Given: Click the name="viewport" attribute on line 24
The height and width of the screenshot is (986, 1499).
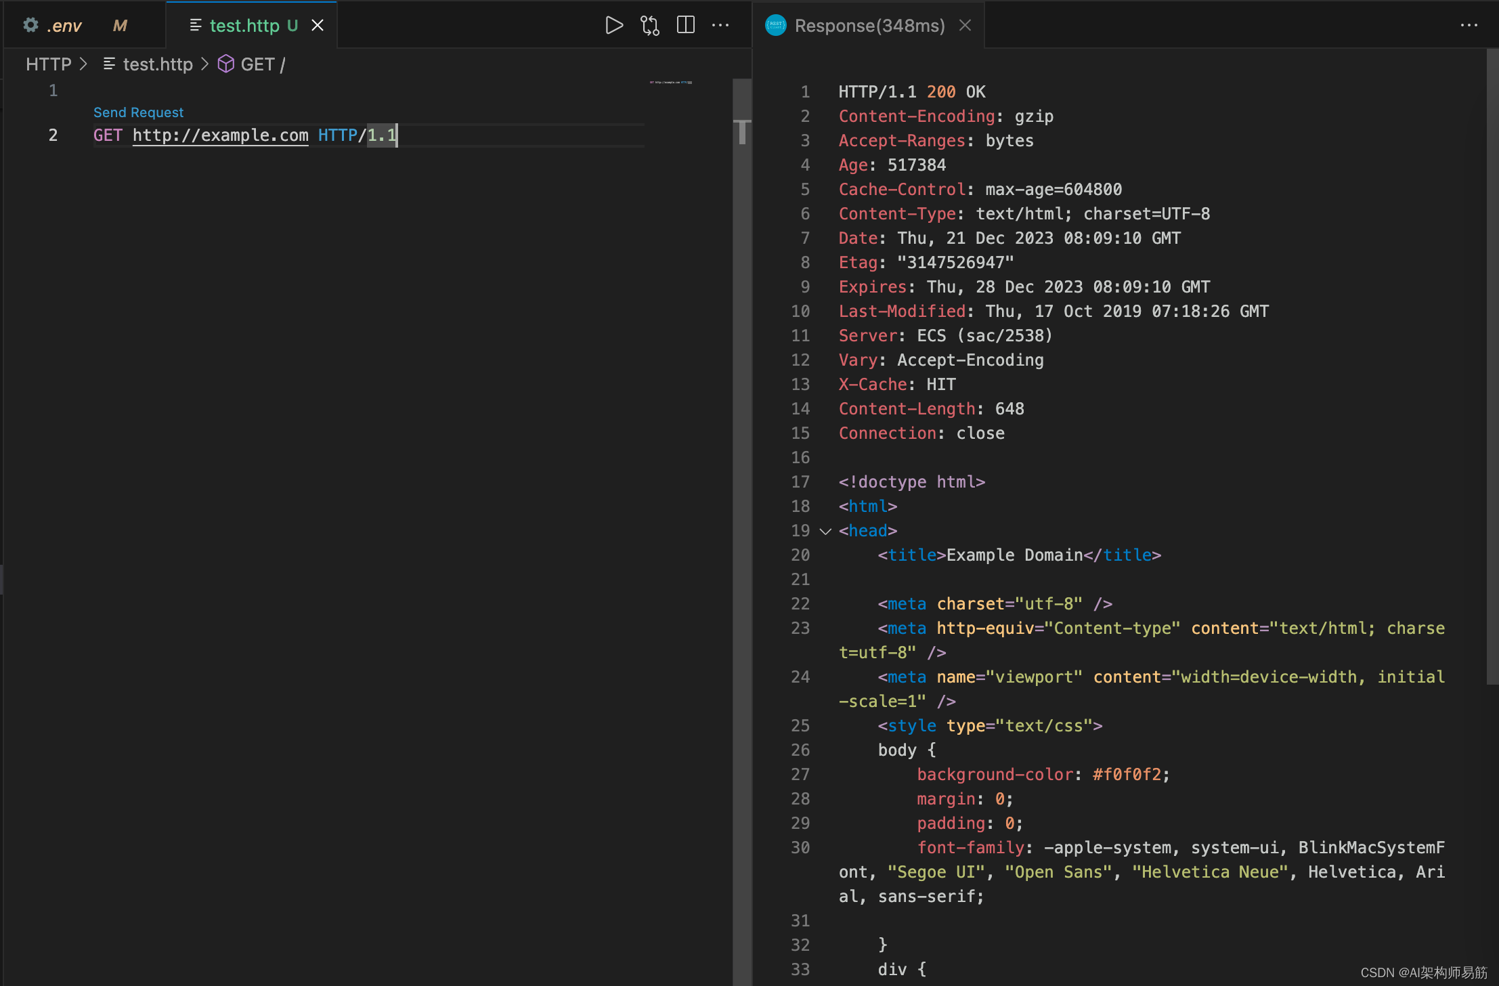Looking at the screenshot, I should (x=1009, y=677).
